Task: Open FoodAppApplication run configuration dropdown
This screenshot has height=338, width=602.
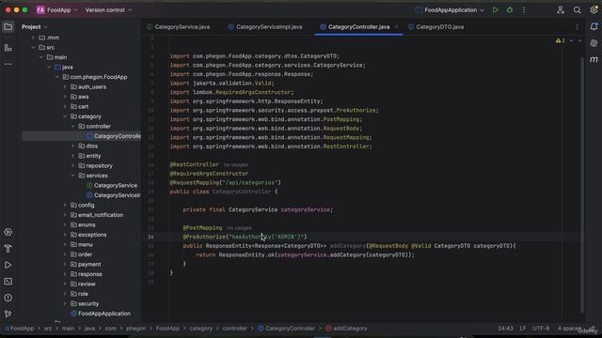Action: [x=450, y=10]
